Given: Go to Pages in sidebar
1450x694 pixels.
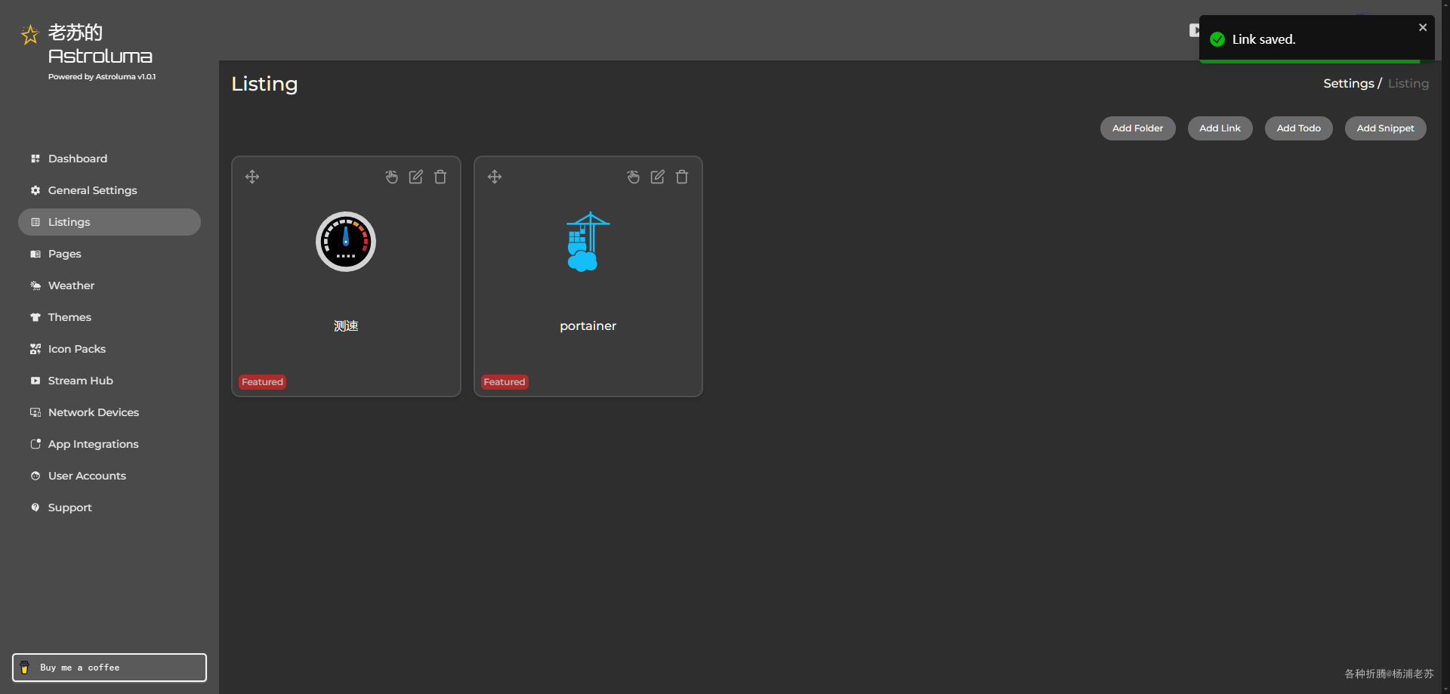Looking at the screenshot, I should pos(110,254).
